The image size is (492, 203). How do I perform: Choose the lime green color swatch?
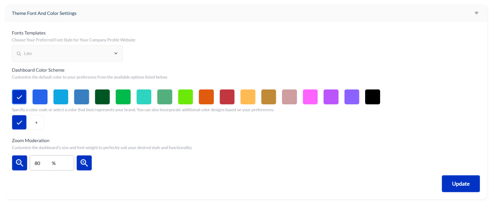(185, 97)
